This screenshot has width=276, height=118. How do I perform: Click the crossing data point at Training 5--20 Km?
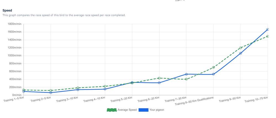coord(132,82)
